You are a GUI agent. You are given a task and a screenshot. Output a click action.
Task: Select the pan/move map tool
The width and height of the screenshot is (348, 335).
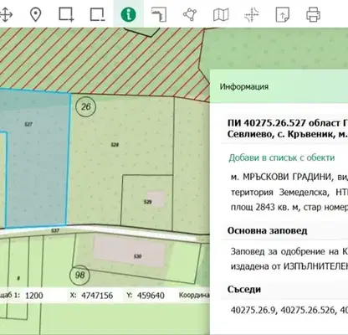click(6, 14)
